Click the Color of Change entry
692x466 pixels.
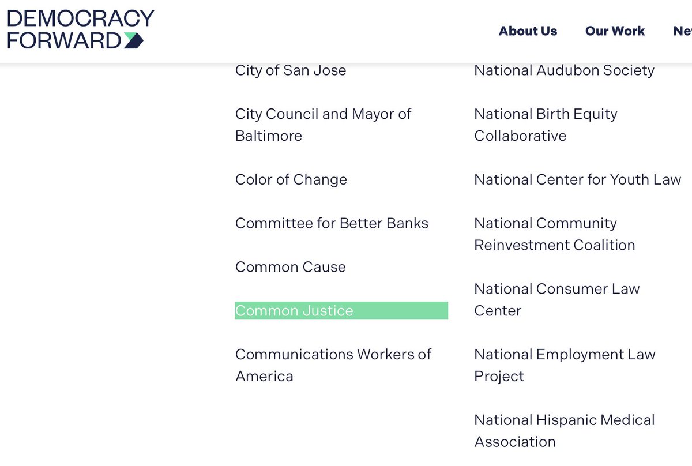(x=291, y=179)
